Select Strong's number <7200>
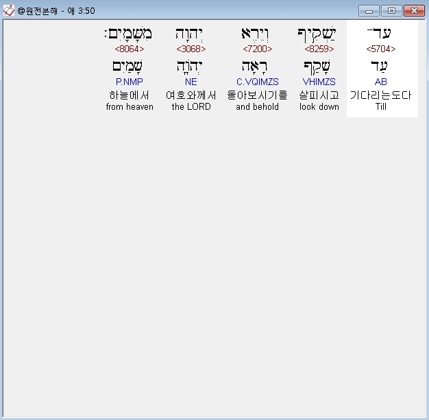Viewport: 429px width, 420px height. 258,49
